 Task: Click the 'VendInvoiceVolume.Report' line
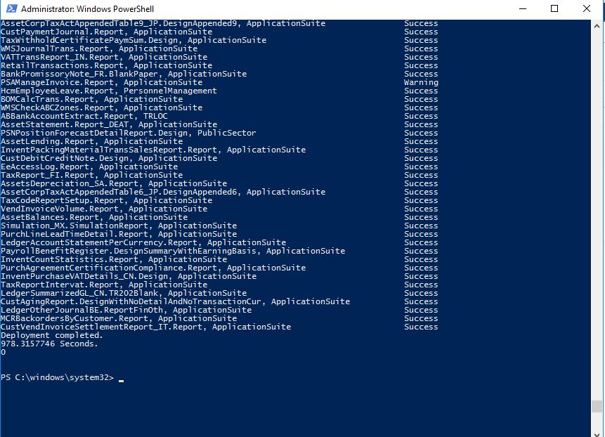coord(104,209)
